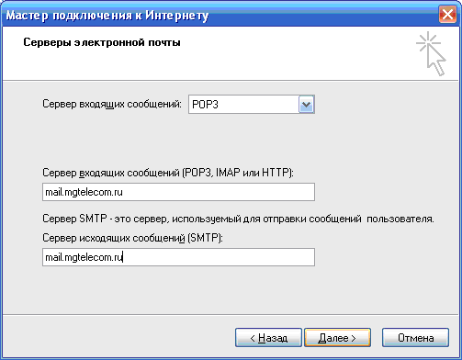This screenshot has height=360, width=462.
Task: Cancel the wizard with Отмена
Action: click(x=415, y=338)
